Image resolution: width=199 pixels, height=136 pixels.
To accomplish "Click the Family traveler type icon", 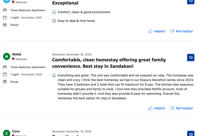I will [x=5, y=25].
